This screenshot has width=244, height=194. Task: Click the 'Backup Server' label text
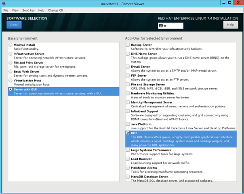coord(141,45)
